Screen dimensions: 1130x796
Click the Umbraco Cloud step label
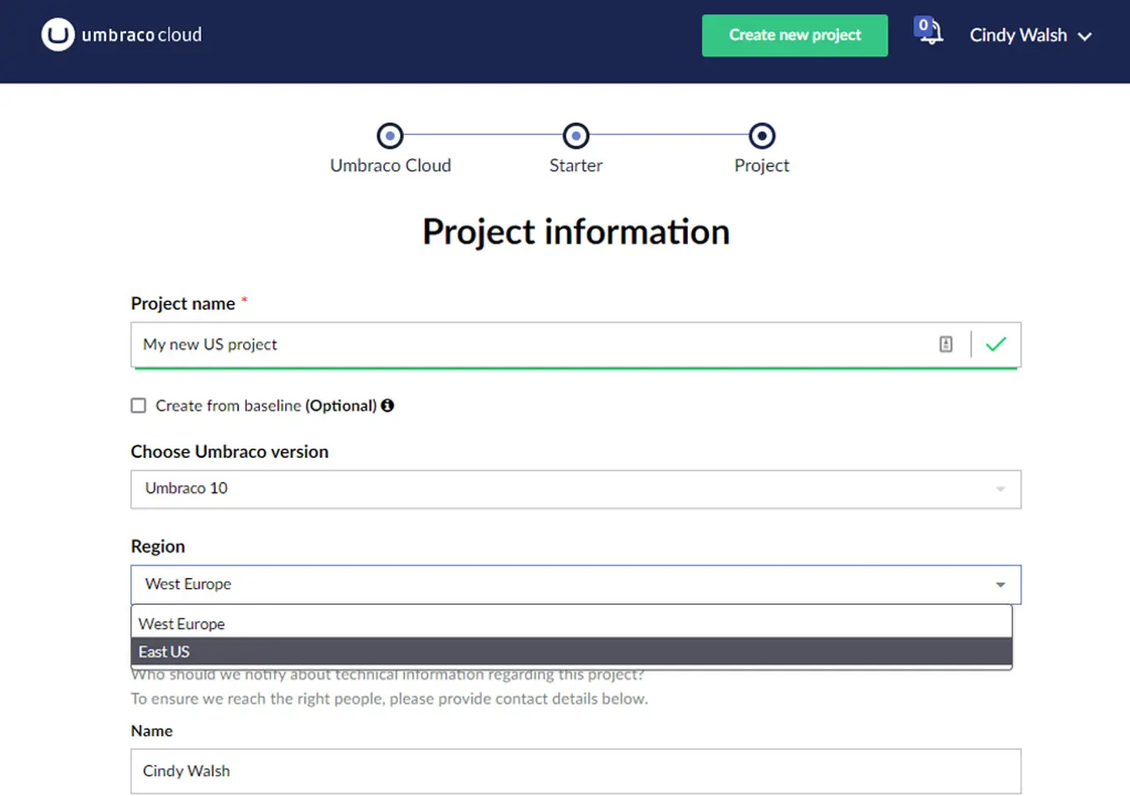pyautogui.click(x=390, y=165)
